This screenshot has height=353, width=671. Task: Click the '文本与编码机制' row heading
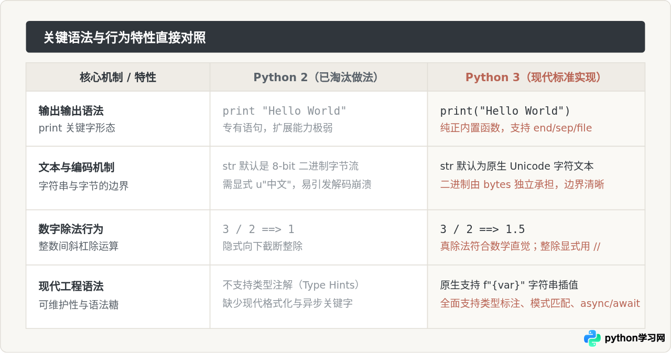(77, 168)
